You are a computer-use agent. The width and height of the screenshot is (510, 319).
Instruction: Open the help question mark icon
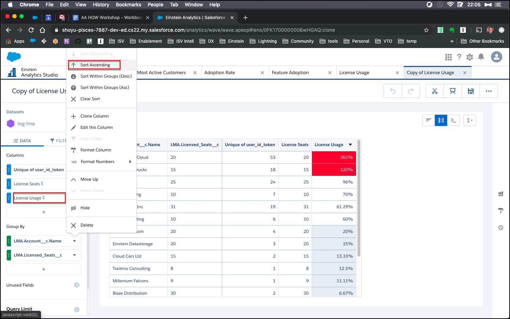coord(459,57)
